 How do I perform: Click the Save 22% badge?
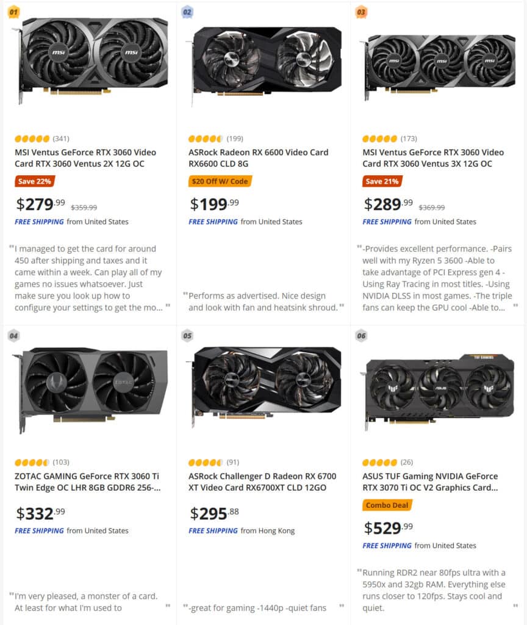tap(35, 181)
